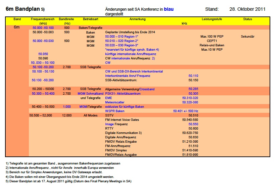The image size is (276, 189).
Task: Click 'FM/DVRelais Ausgabe'
Action: coord(121,155)
